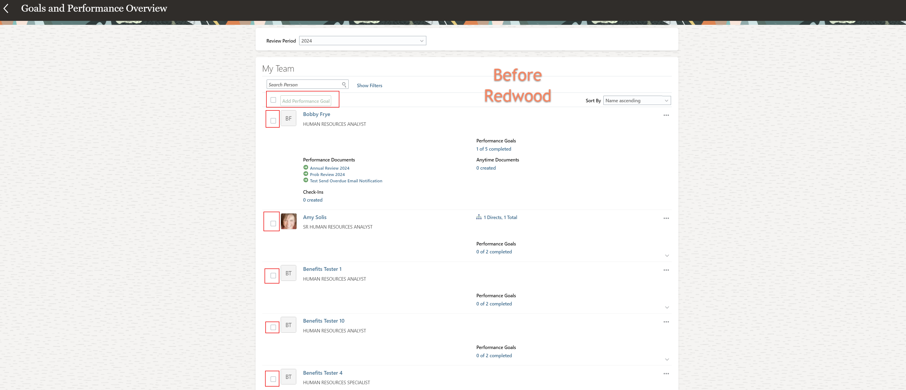Toggle the select-all checkbox above the team list
This screenshot has width=906, height=390.
[273, 100]
